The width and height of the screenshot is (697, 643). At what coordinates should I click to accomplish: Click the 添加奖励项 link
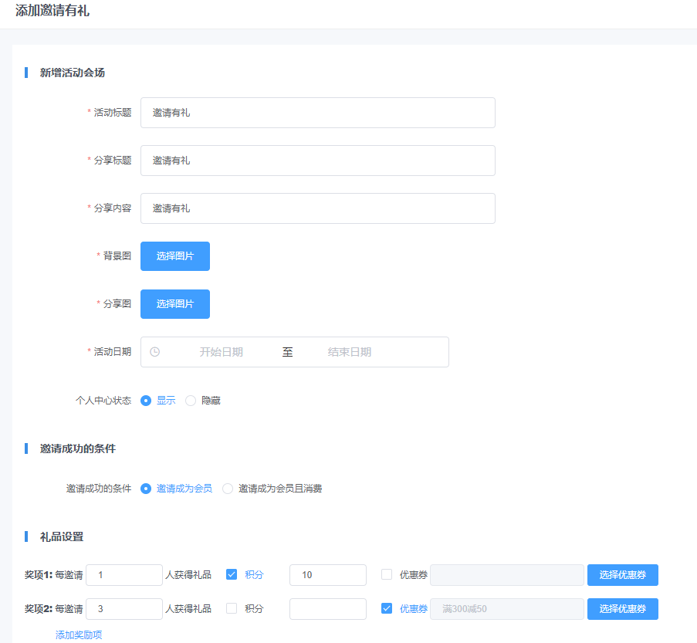(79, 635)
